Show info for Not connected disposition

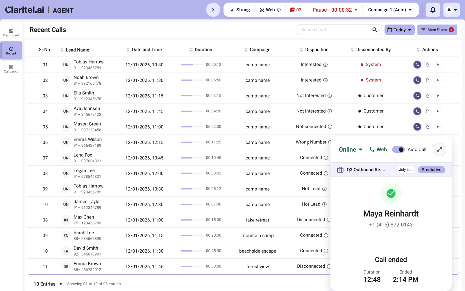click(330, 127)
